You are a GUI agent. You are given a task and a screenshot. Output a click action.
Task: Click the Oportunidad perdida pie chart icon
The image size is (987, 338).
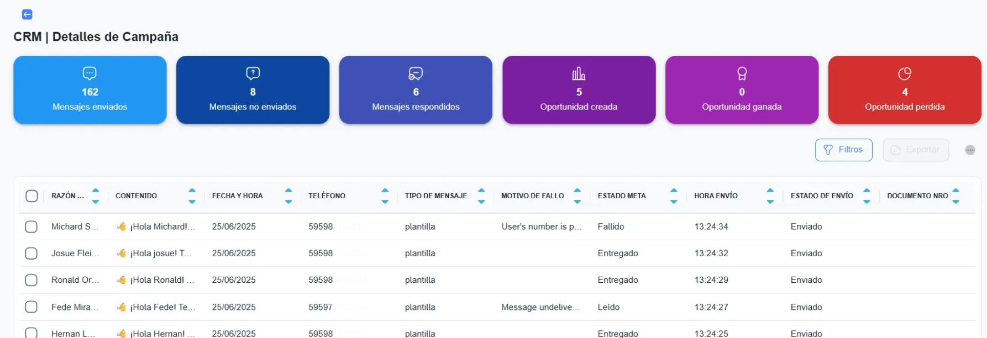pos(905,73)
